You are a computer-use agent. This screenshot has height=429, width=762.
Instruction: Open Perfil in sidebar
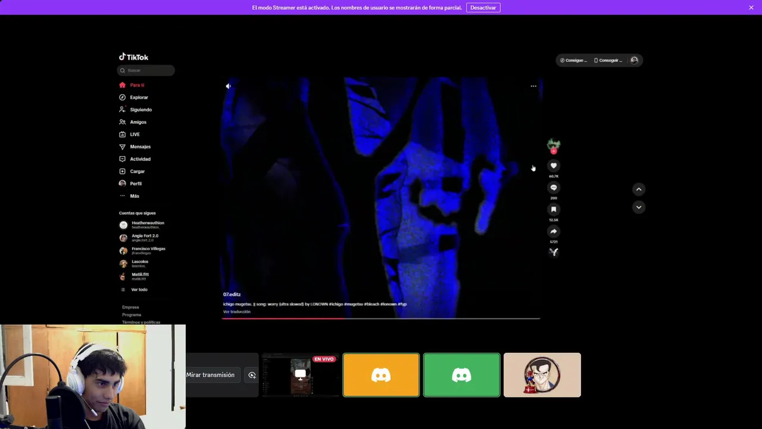[136, 184]
